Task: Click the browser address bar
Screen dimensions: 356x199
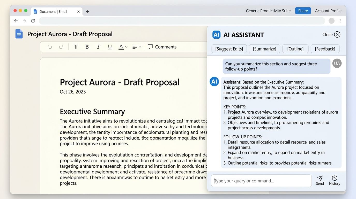Action: 182,21
